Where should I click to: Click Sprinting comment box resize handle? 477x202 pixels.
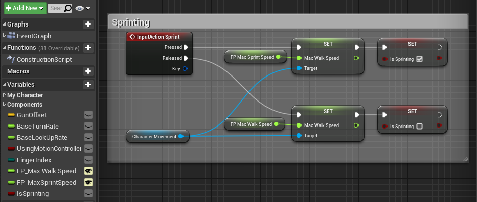click(465, 159)
